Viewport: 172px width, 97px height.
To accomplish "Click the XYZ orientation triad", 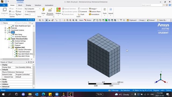I will pyautogui.click(x=161, y=77).
